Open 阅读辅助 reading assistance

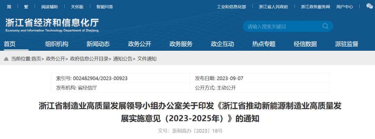coord(49,7)
